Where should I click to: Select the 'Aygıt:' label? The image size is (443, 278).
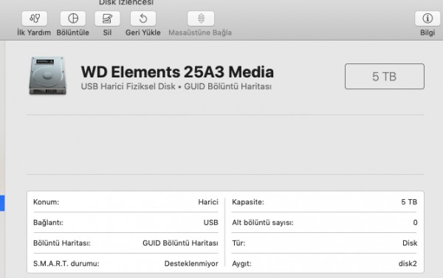tap(241, 263)
